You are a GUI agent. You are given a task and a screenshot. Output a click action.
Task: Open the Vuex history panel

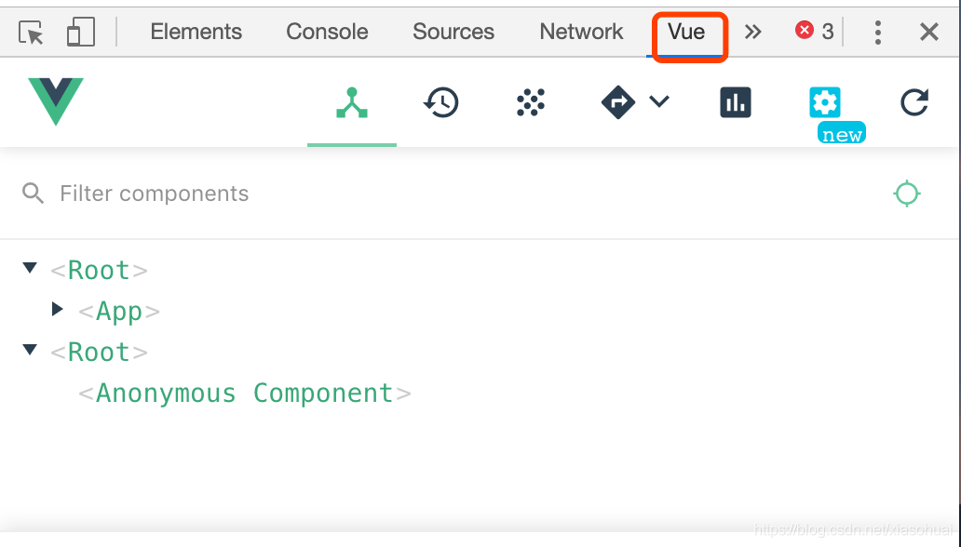[x=441, y=102]
